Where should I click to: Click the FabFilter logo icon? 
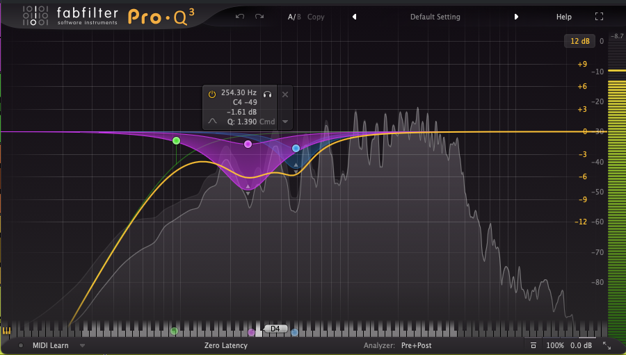(x=35, y=15)
